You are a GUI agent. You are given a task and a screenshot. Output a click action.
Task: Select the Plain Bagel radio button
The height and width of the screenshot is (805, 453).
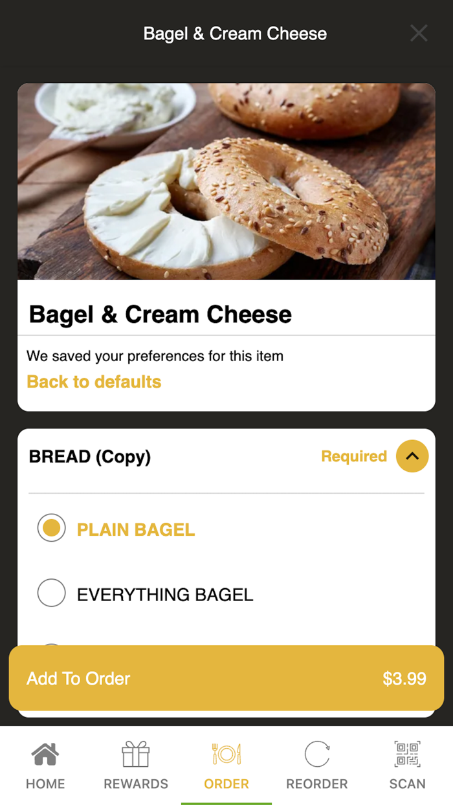pos(52,528)
